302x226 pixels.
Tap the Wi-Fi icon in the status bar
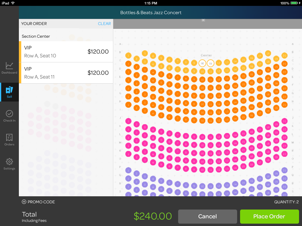coord(12,3)
